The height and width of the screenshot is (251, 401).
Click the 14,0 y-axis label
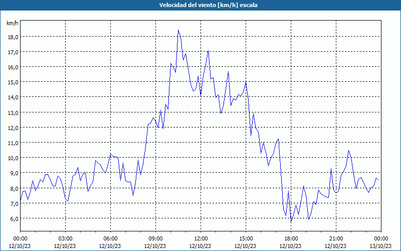coord(13,97)
